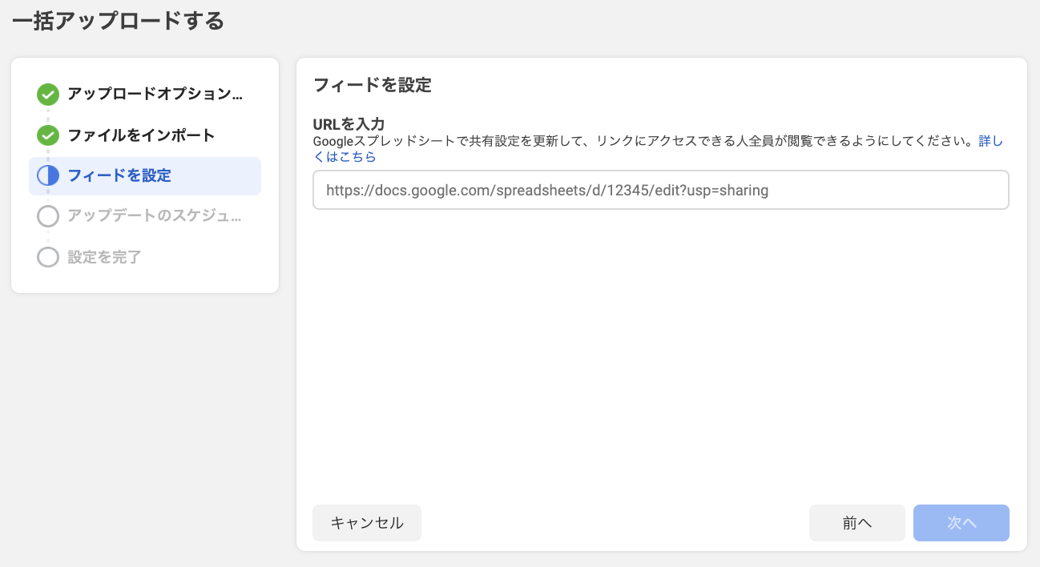Click the フィードを設定 panel heading

pyautogui.click(x=372, y=85)
